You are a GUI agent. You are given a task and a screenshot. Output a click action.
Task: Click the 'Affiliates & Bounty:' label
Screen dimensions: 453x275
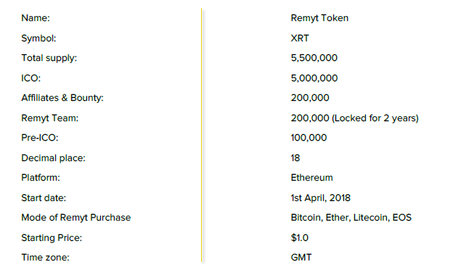(x=62, y=98)
